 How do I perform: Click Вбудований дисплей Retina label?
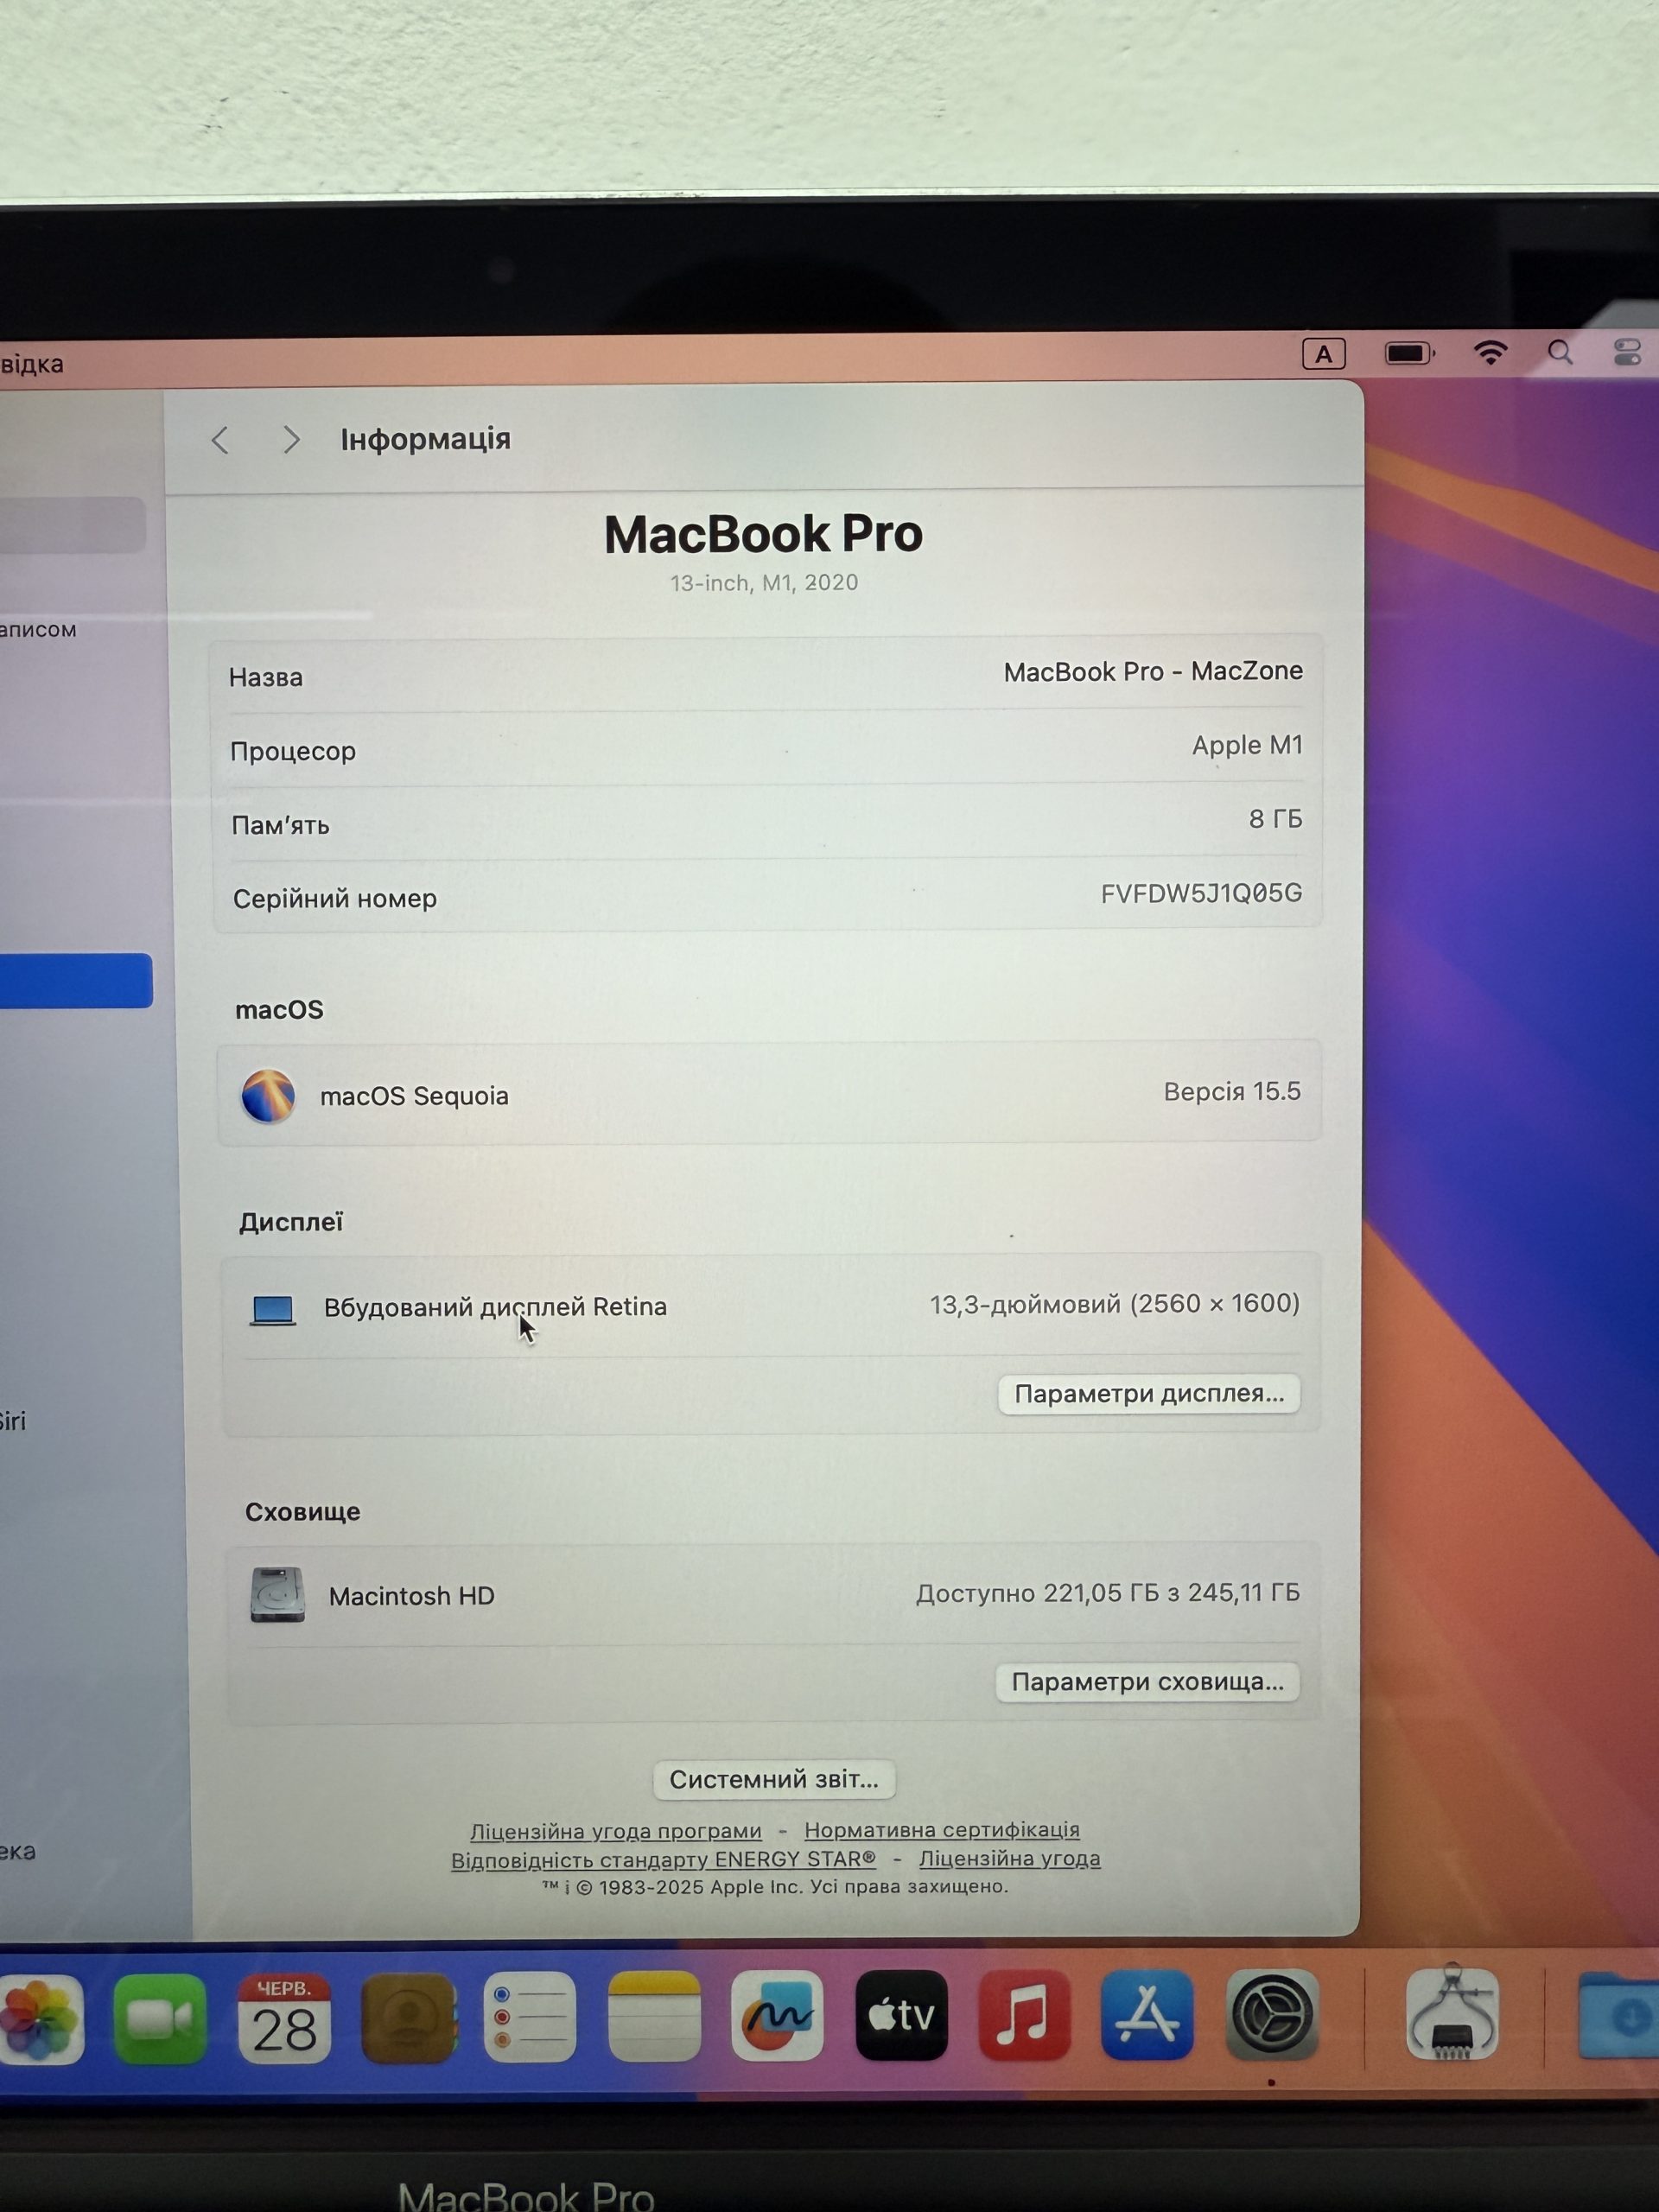(x=495, y=1307)
